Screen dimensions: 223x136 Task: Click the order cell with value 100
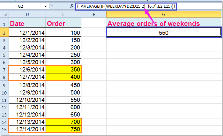pos(63,33)
